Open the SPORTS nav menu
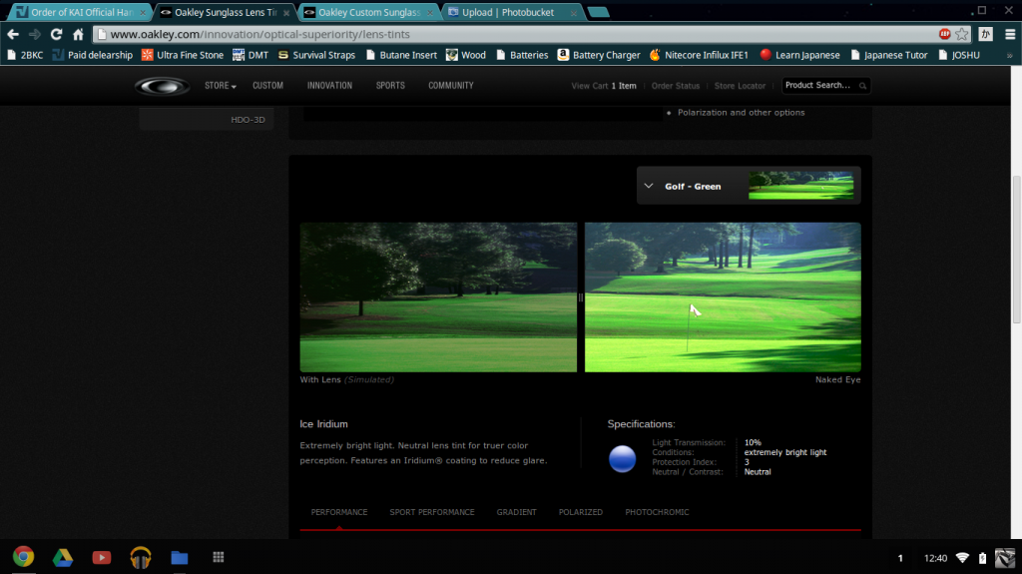 (x=390, y=86)
